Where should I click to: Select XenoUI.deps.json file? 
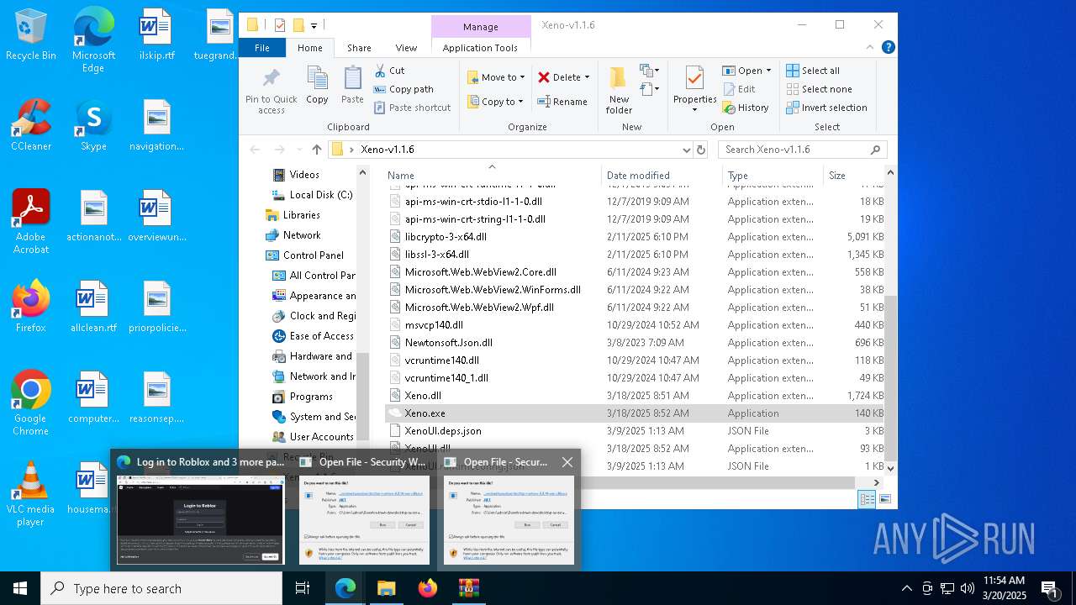[443, 431]
